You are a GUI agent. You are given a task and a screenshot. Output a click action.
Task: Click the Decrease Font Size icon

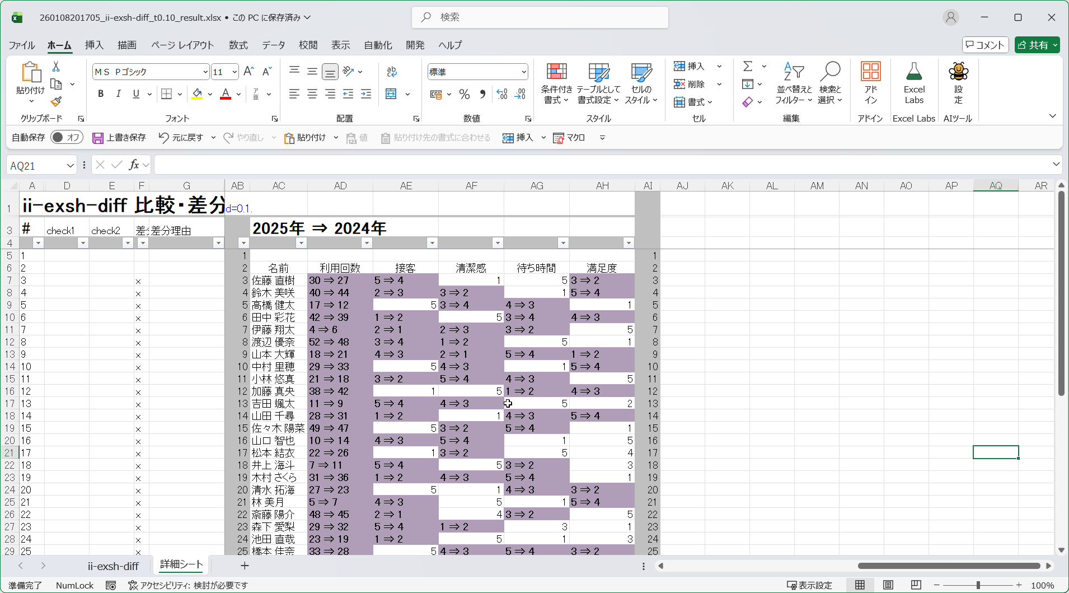[267, 71]
